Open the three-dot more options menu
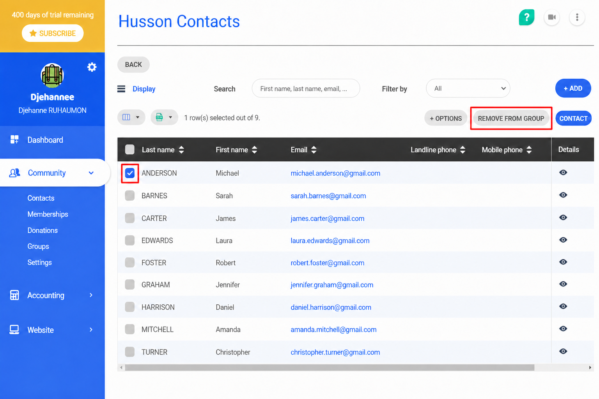This screenshot has width=599, height=399. pos(577,17)
